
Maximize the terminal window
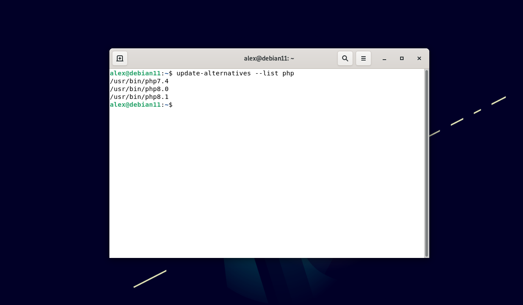(x=402, y=58)
